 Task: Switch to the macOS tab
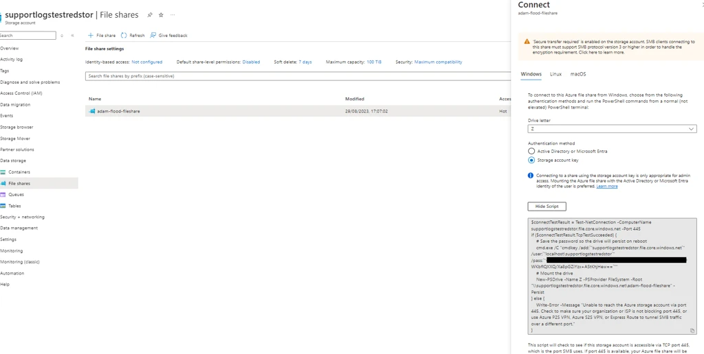577,74
